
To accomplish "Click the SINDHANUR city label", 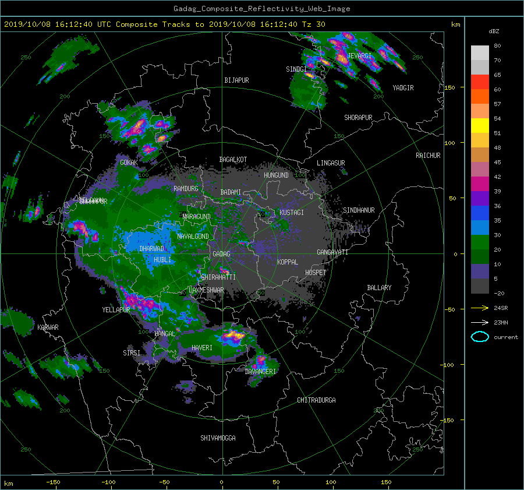I will [x=359, y=210].
